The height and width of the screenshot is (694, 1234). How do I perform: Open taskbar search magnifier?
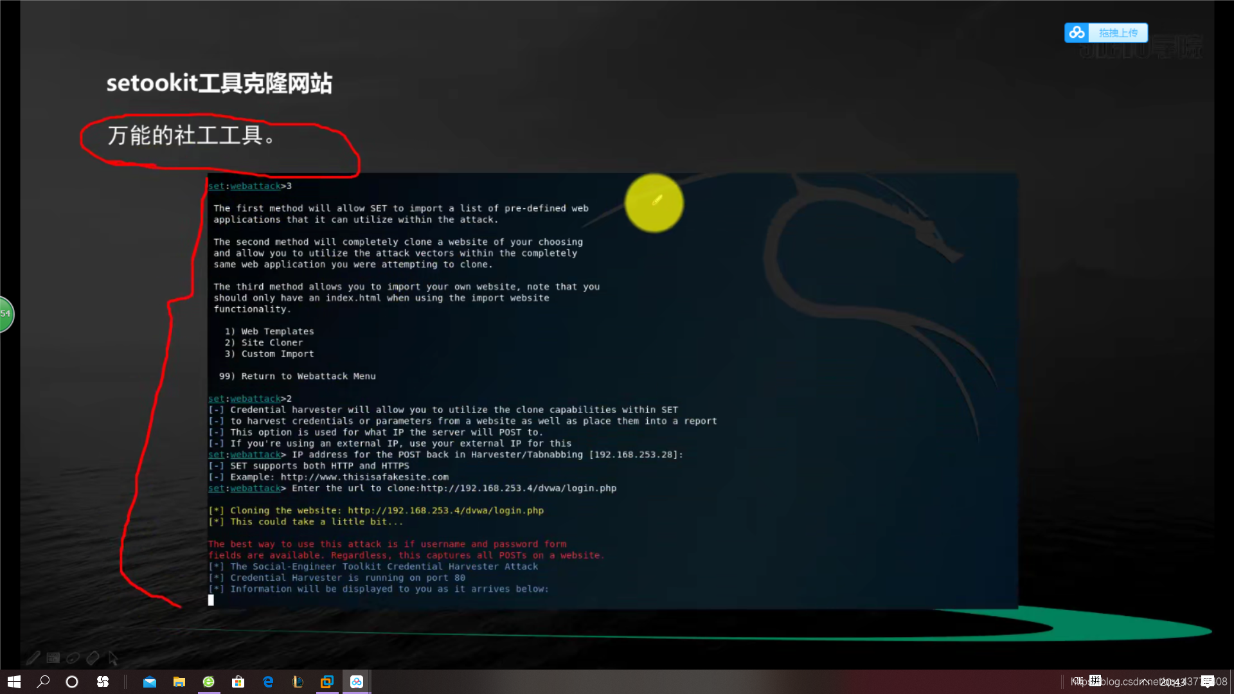coord(43,682)
